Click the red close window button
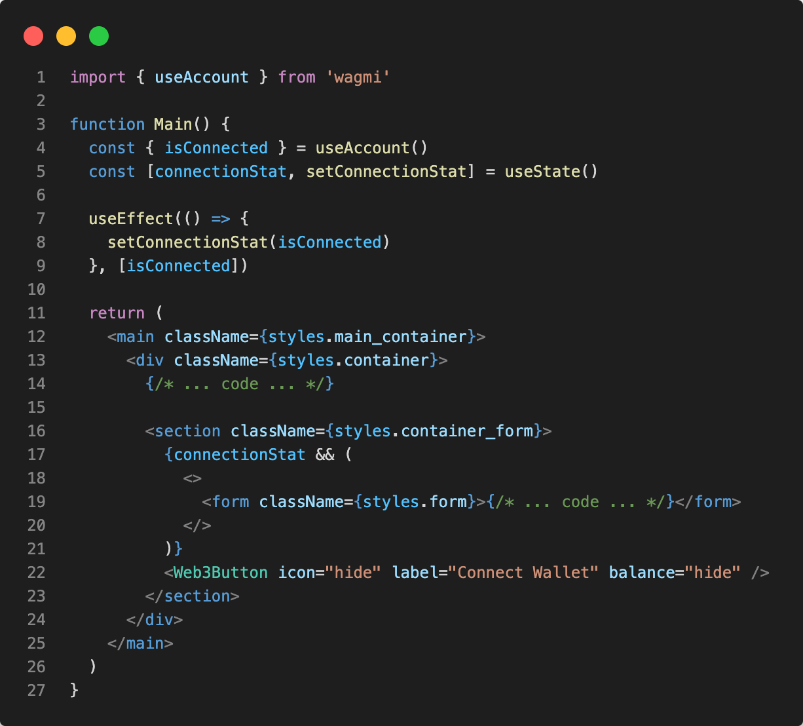Viewport: 803px width, 726px height. tap(33, 36)
